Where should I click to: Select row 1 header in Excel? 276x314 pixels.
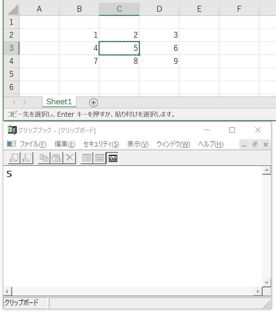[11, 22]
